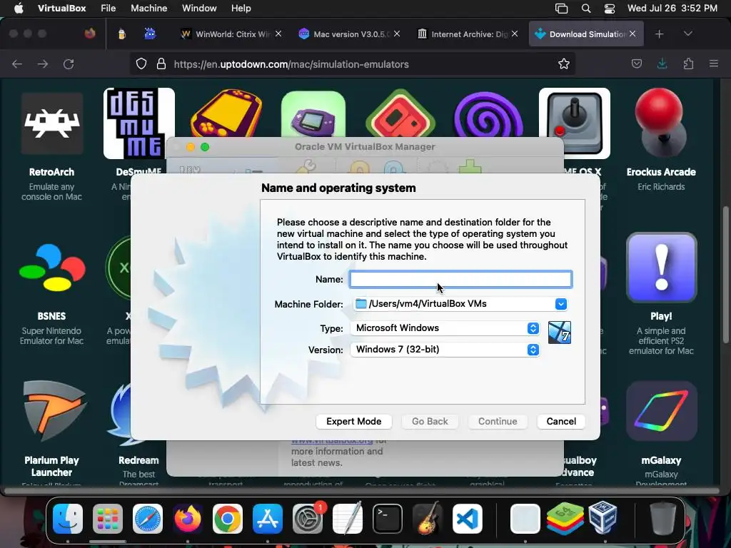Click the Name text field in the dialog
Viewport: 731px width, 548px height.
460,279
